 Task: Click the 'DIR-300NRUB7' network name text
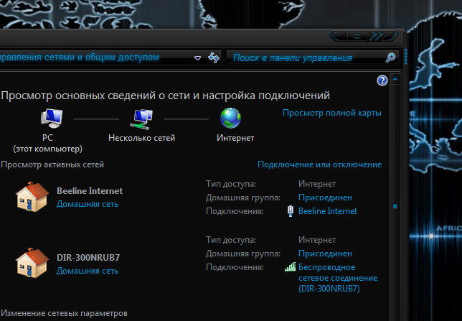pyautogui.click(x=88, y=258)
